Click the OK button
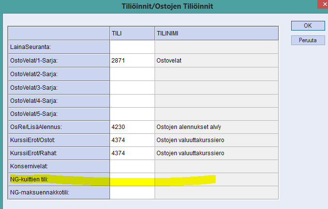Screen dimensions: 328x209 point(308,25)
